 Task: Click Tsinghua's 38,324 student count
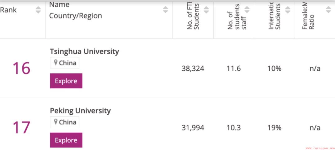193,68
